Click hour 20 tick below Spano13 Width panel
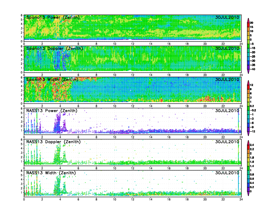Screen dimensions: 277x214 coord(205,106)
